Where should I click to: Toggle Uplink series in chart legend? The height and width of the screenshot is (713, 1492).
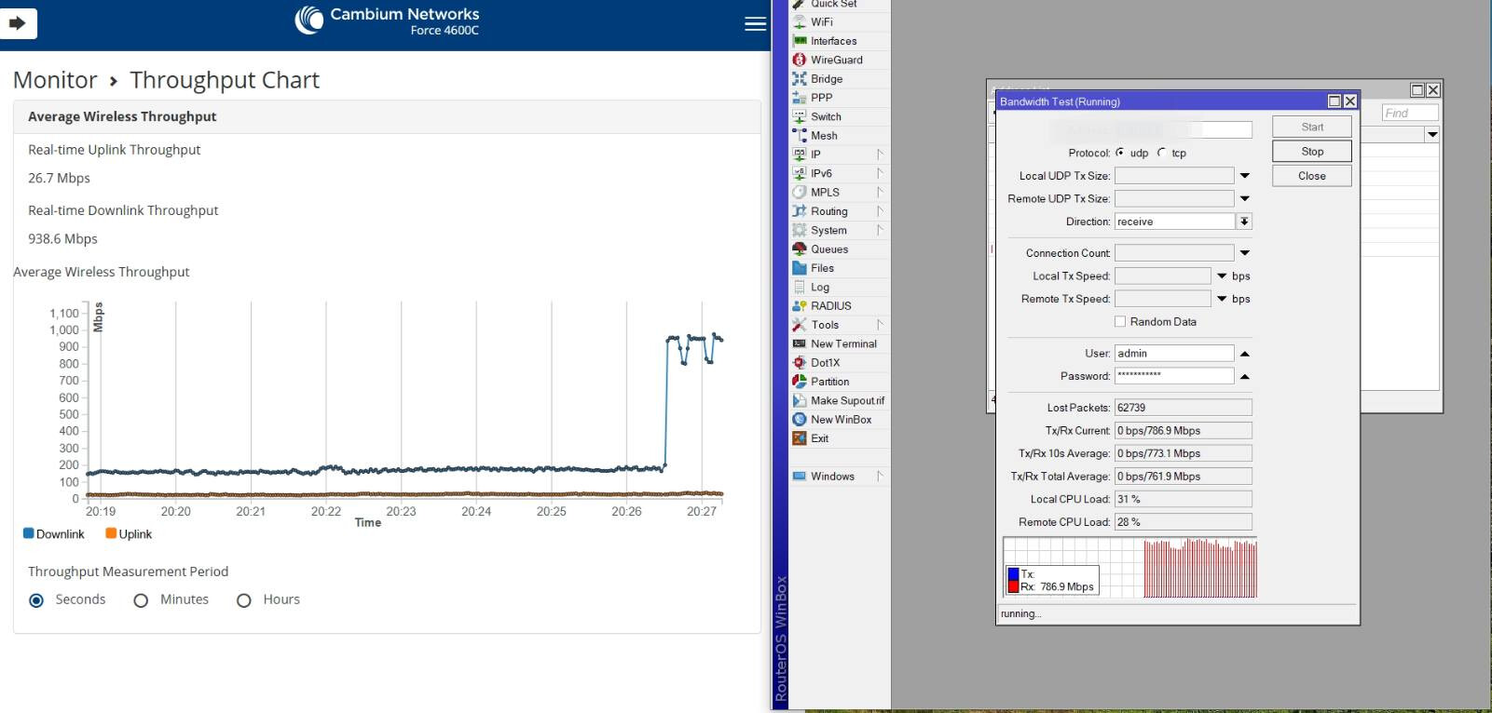click(x=129, y=534)
